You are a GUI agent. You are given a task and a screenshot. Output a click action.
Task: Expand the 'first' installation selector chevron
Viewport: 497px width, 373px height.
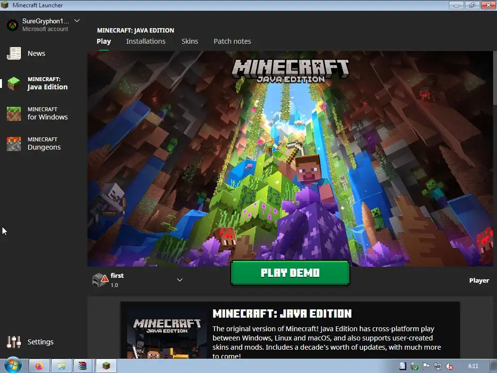pos(180,280)
